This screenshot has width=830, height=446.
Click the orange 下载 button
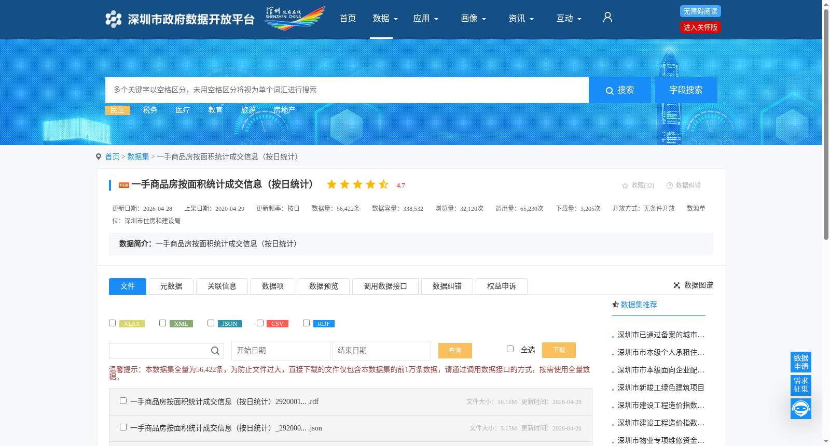click(559, 350)
